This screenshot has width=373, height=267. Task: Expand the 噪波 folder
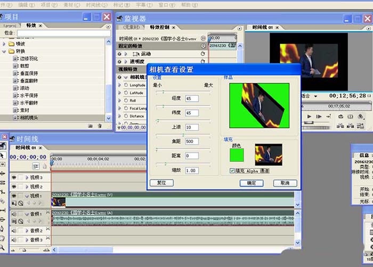click(x=4, y=44)
